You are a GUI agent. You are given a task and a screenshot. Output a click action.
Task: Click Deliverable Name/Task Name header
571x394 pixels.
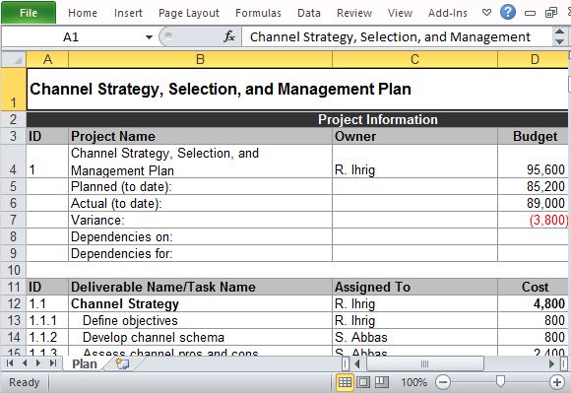click(200, 288)
